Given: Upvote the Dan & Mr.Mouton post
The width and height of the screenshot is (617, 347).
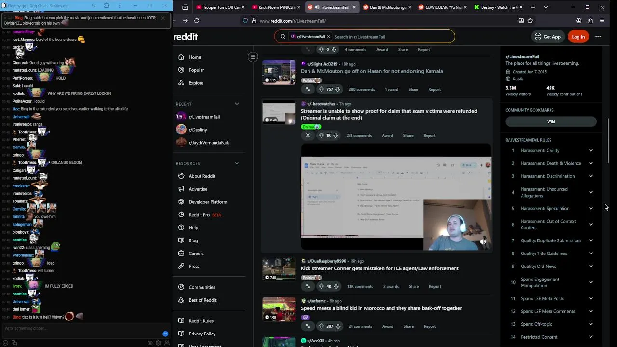Looking at the screenshot, I should (322, 89).
